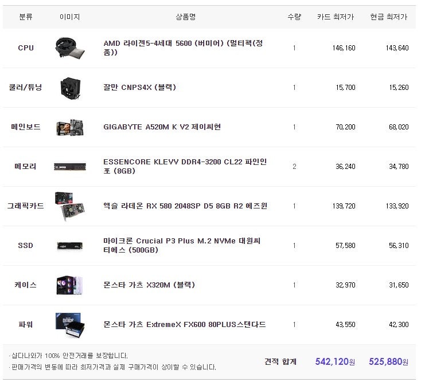Click the 현금 최저가 column header
Viewport: 425px width, 382px height.
pyautogui.click(x=389, y=17)
